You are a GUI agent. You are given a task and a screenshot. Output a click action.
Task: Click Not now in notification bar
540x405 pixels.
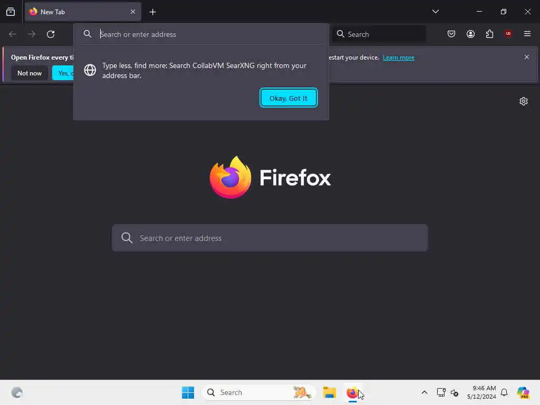30,73
